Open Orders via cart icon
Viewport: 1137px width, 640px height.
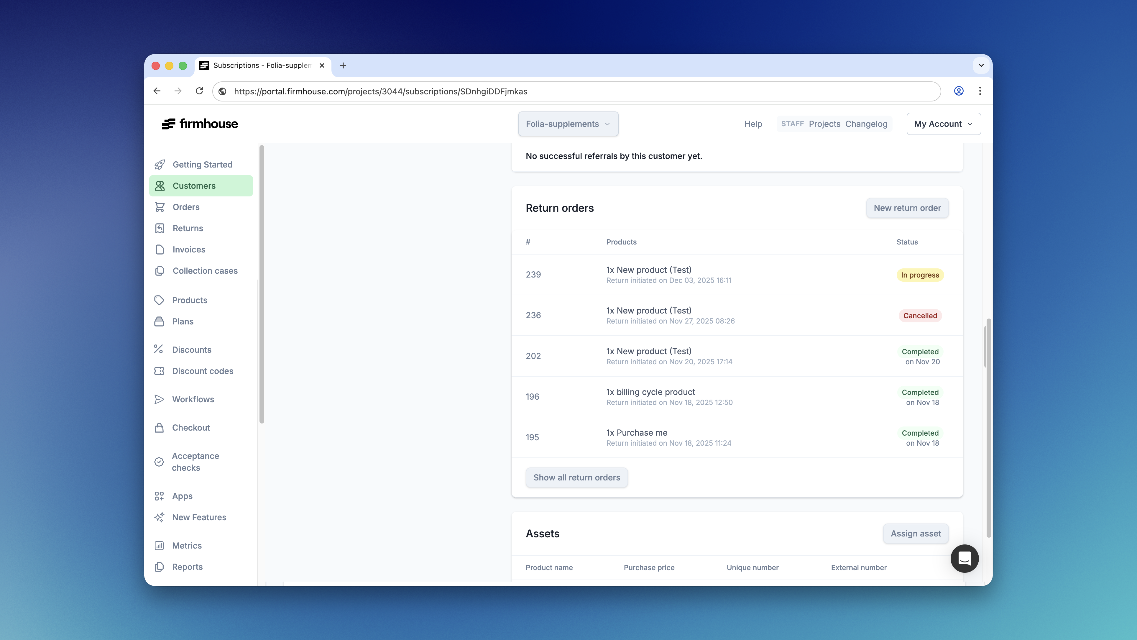(160, 207)
